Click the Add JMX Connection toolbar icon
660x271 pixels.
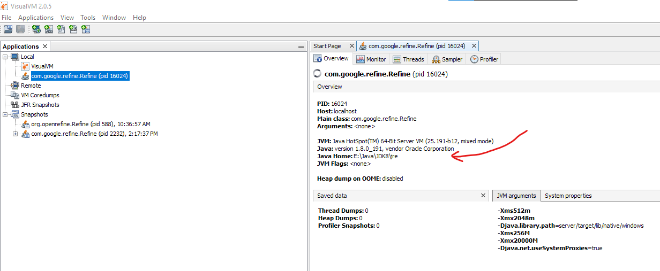[x=49, y=29]
